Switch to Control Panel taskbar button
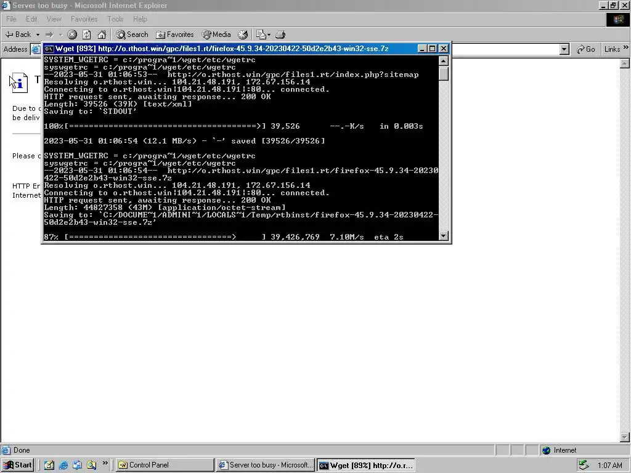631x473 pixels. tap(165, 465)
